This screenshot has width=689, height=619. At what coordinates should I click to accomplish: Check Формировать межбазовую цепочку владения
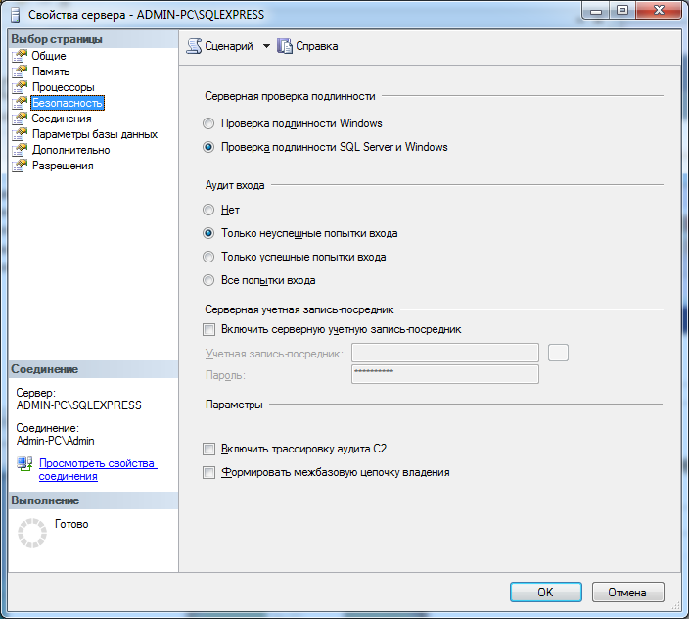[x=208, y=473]
